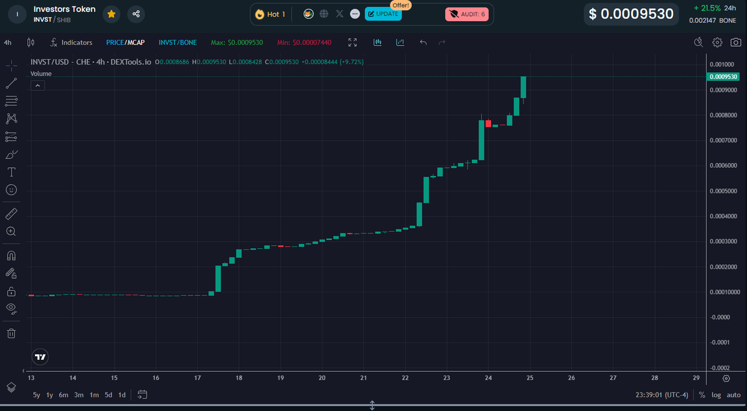
Task: Set the date range to 5y
Action: (x=37, y=395)
